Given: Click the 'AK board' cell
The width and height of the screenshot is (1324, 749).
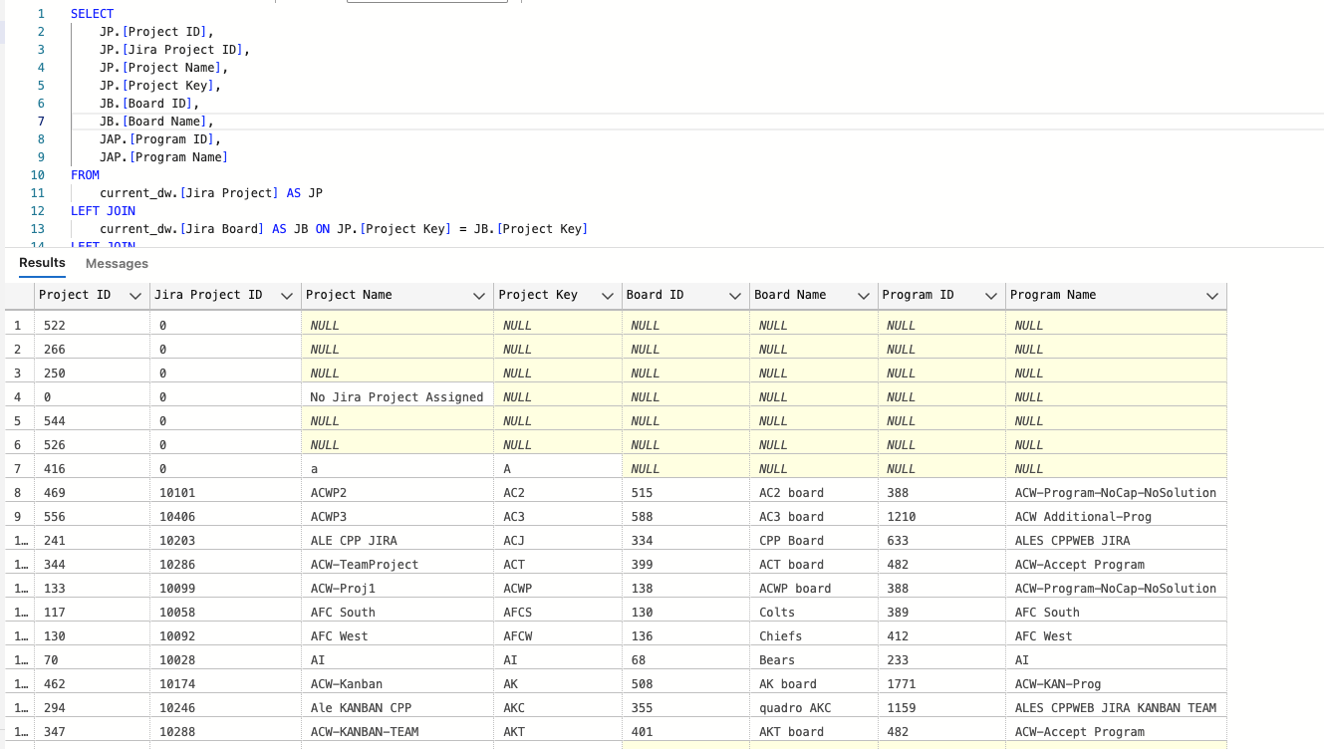Looking at the screenshot, I should (814, 684).
